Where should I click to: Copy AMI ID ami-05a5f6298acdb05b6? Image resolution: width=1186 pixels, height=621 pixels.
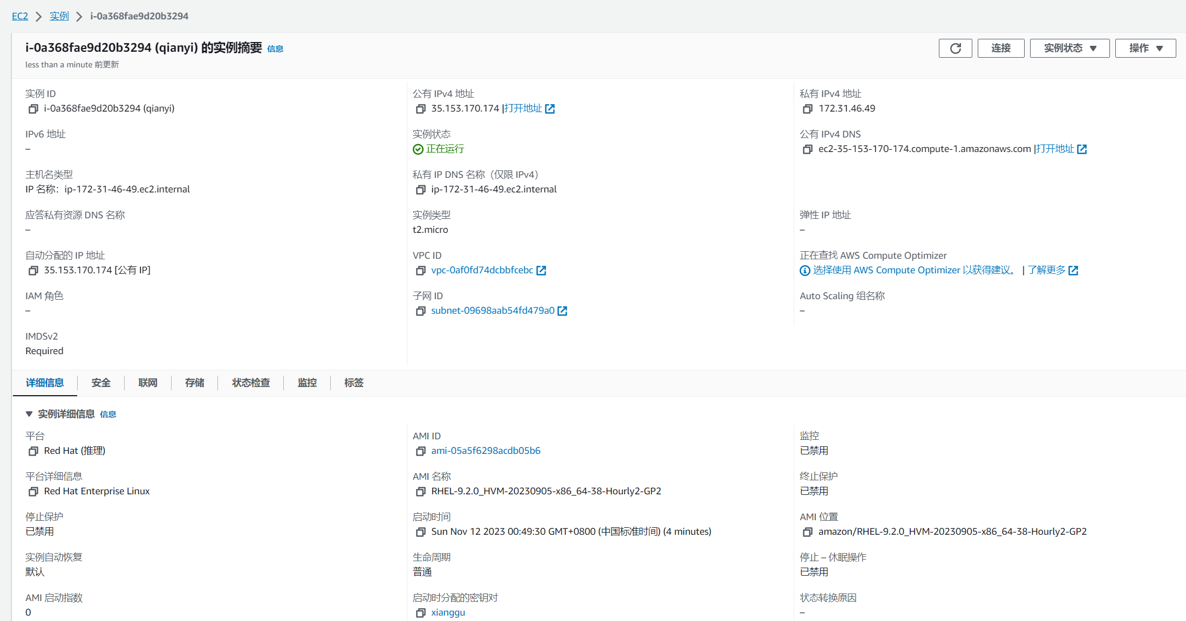(421, 451)
